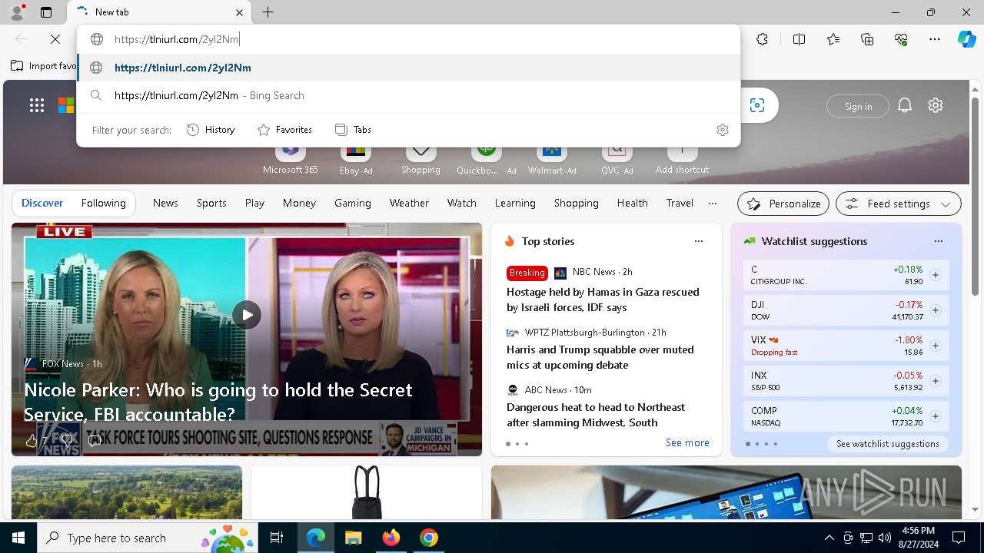
Task: Open Favorites star toolbar icon
Action: point(833,39)
